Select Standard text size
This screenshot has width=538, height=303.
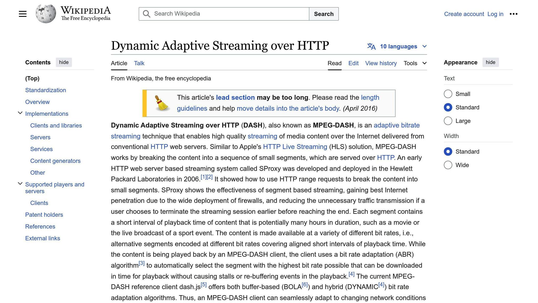click(448, 107)
